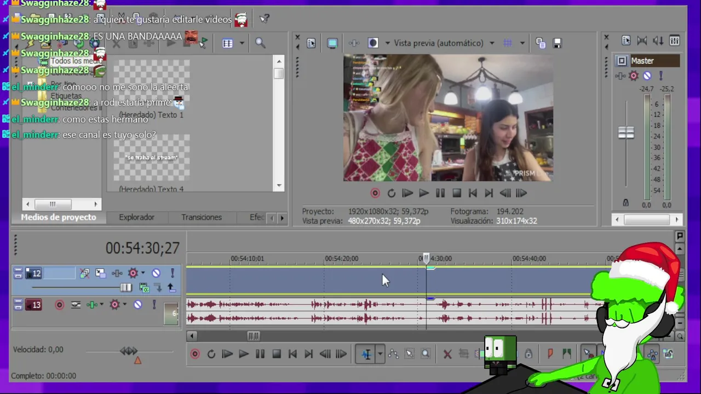Delete selection with red X icon
This screenshot has width=701, height=394.
tap(447, 354)
